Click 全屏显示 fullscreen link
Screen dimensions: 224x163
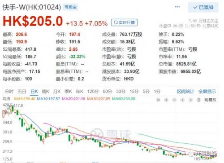(x=207, y=92)
